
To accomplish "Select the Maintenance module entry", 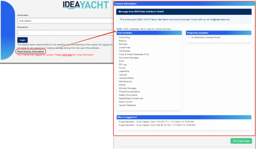I will pos(125,81).
